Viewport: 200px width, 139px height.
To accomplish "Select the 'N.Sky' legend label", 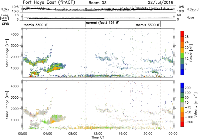I will (x=5, y=9).
